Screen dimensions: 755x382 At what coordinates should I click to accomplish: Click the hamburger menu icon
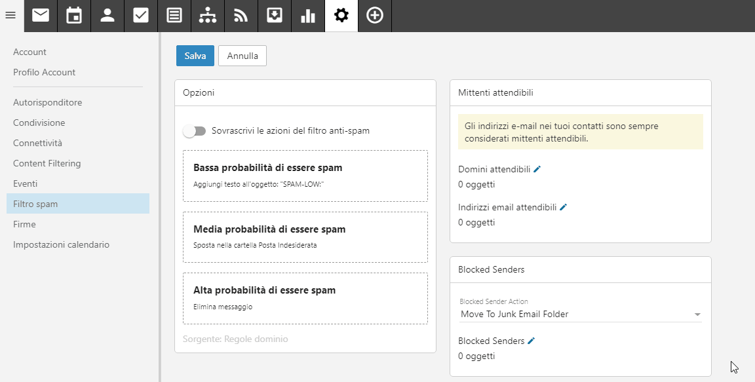point(10,15)
